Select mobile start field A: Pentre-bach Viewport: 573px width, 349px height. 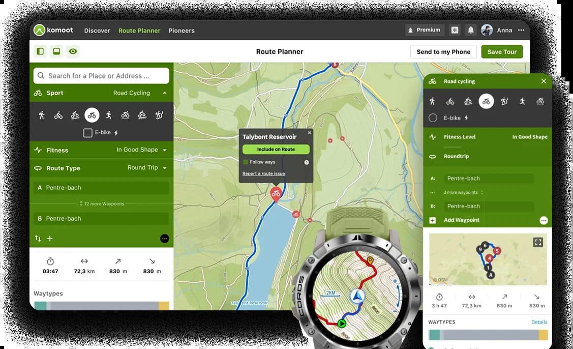pos(489,179)
